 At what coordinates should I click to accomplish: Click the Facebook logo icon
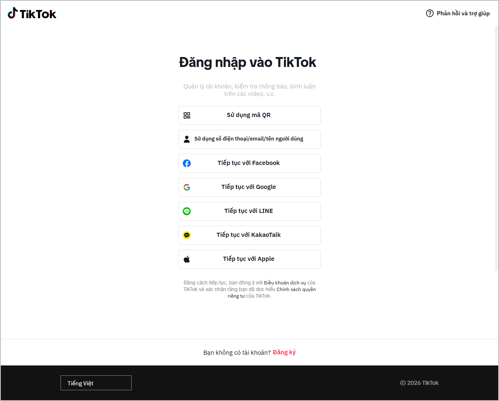click(x=187, y=163)
